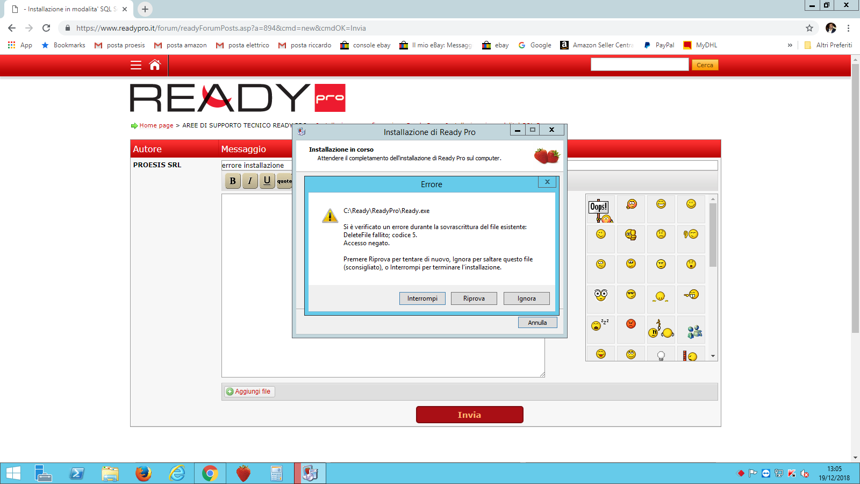860x484 pixels.
Task: Open the hamburger menu in the red bar
Action: pyautogui.click(x=136, y=65)
